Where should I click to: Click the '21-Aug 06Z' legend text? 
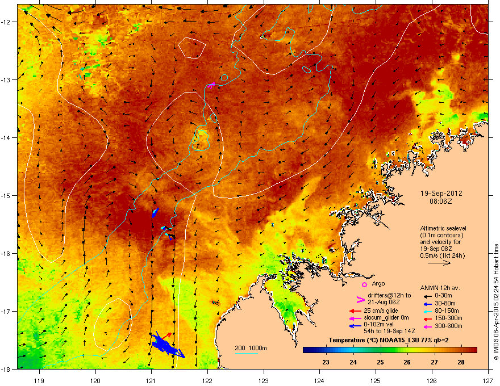[384, 302]
